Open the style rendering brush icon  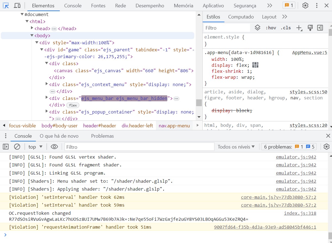click(310, 27)
